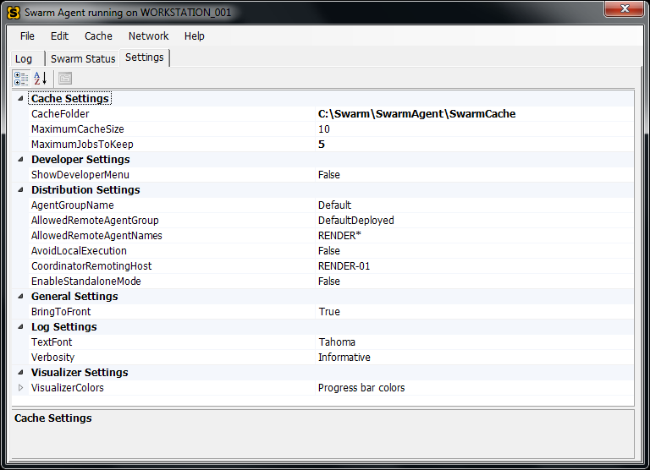Viewport: 650px width, 470px height.
Task: Collapse the Cache Settings category
Action: tap(20, 99)
